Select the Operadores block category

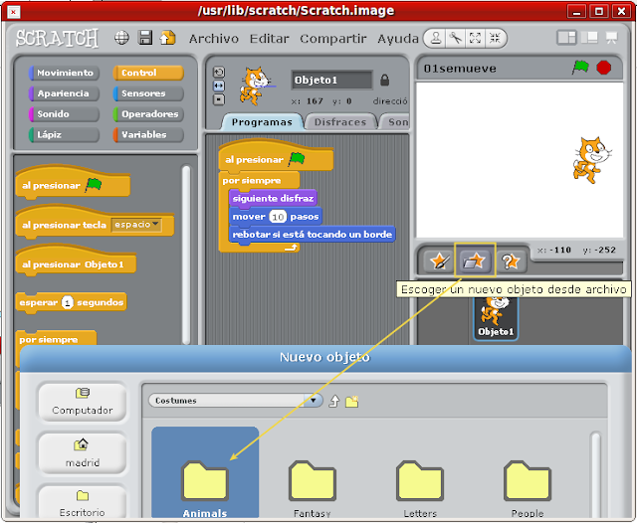(148, 114)
